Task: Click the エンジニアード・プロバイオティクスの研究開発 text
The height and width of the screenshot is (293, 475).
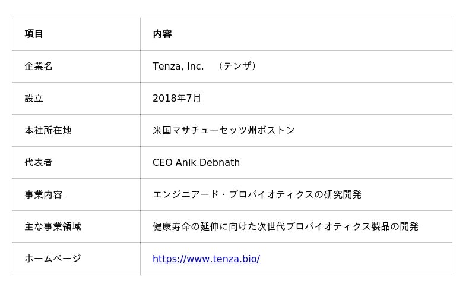Action: point(257,194)
